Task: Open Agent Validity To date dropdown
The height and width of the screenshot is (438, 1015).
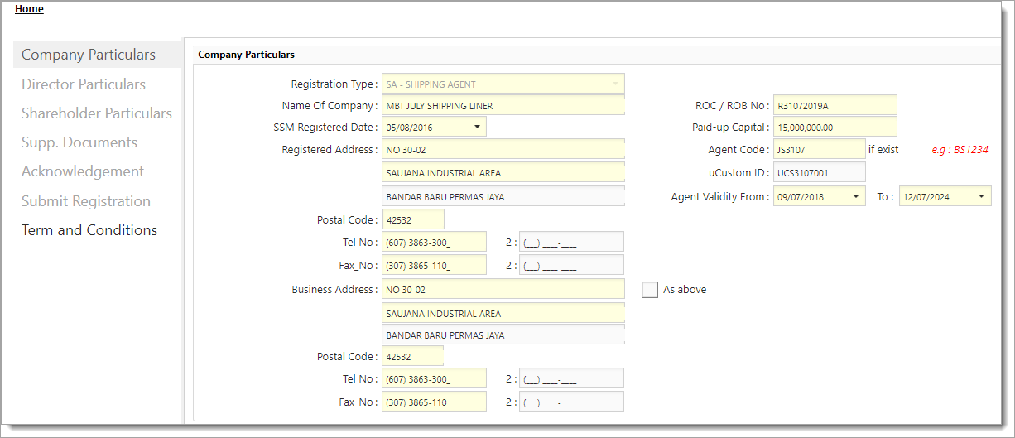Action: (x=981, y=197)
